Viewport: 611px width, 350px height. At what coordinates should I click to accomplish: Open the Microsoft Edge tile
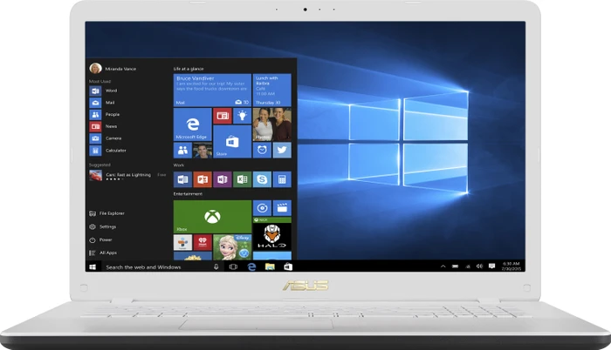(193, 125)
